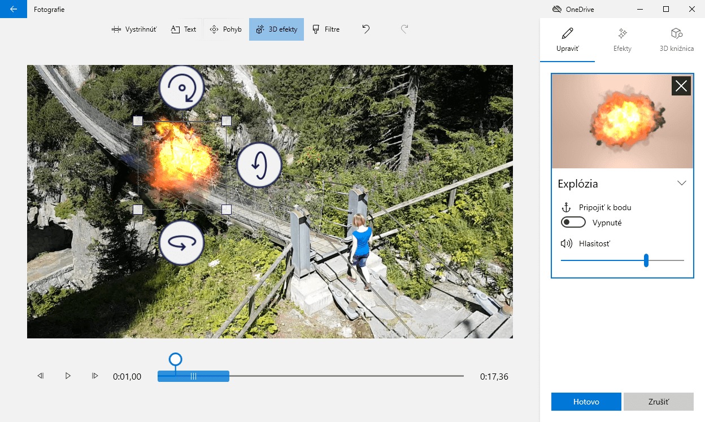The image size is (705, 422).
Task: Switch to the Efekty tab
Action: (x=623, y=38)
